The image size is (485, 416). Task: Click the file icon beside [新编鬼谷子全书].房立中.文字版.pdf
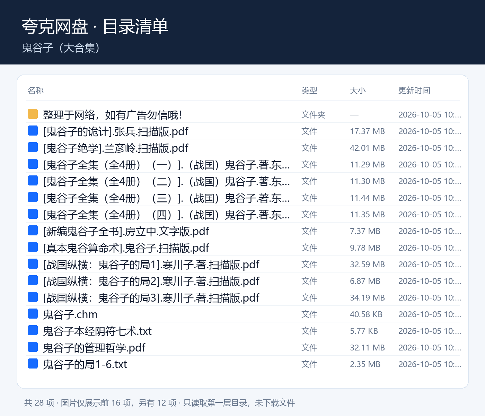[33, 231]
